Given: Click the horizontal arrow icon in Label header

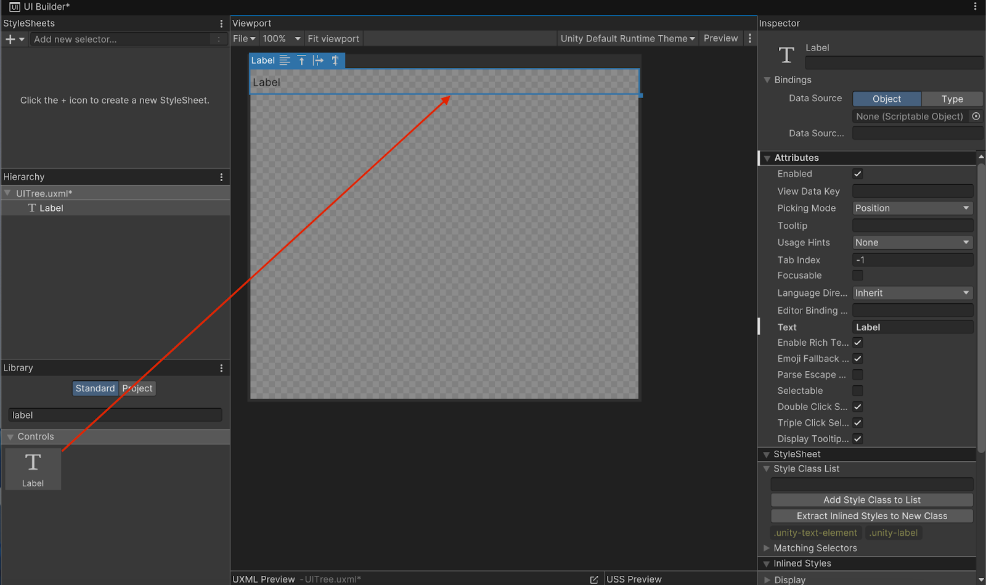Looking at the screenshot, I should tap(318, 60).
